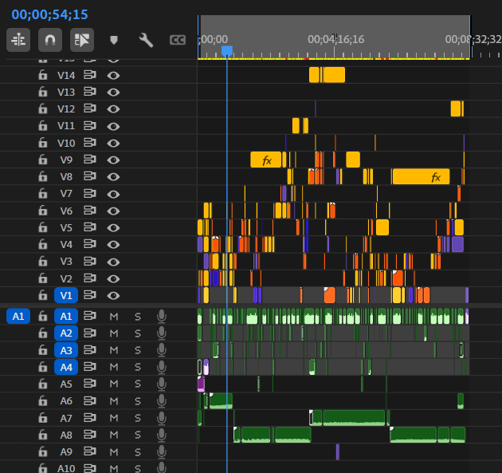This screenshot has width=502, height=473.
Task: Select green audio clip on A6 at playhead
Action: [x=221, y=400]
